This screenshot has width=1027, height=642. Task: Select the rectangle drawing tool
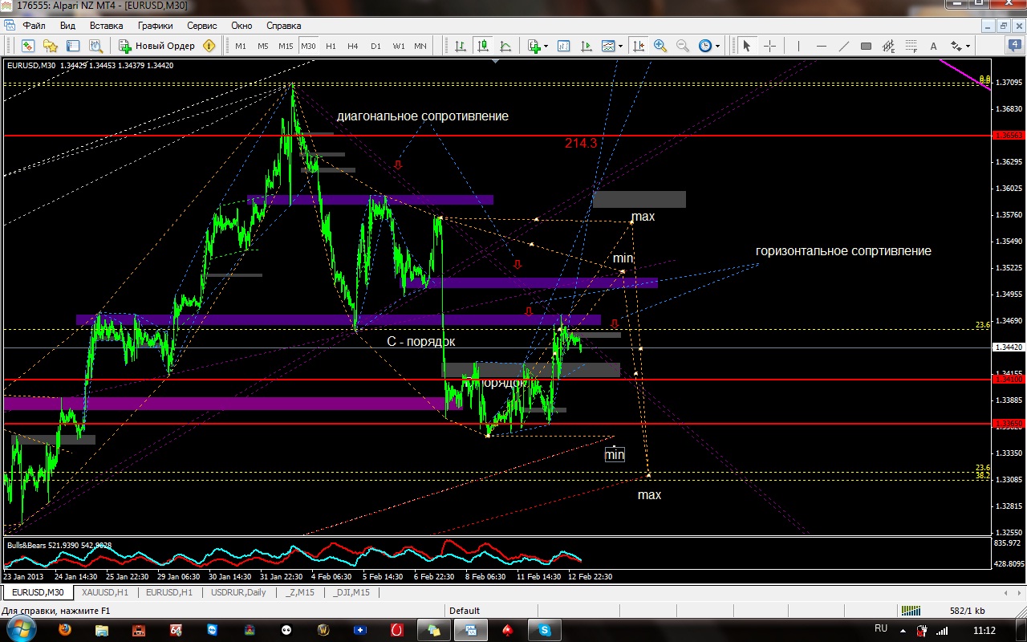pyautogui.click(x=866, y=46)
